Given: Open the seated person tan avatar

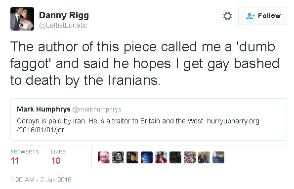Looking at the screenshot, I should point(204,157).
